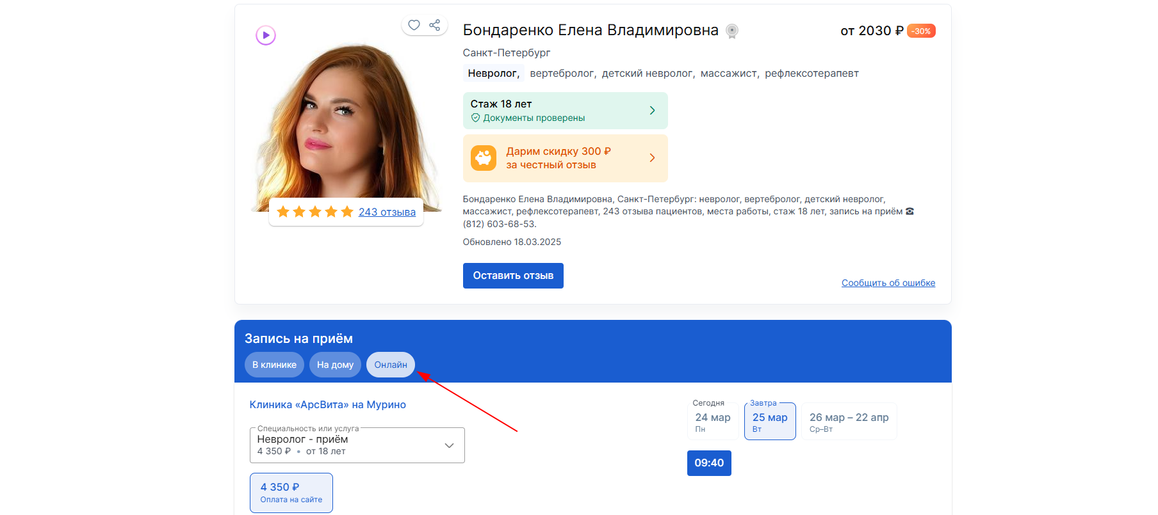This screenshot has width=1158, height=515.
Task: Open 'Клиника «АрсВита» на Мурино' link
Action: coord(328,404)
